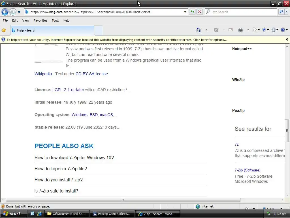This screenshot has width=290, height=218.
Task: Click the Refresh page icon
Action: coord(192,12)
